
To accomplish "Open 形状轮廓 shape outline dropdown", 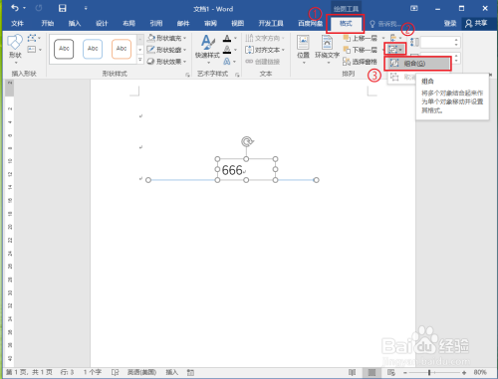I will click(166, 50).
